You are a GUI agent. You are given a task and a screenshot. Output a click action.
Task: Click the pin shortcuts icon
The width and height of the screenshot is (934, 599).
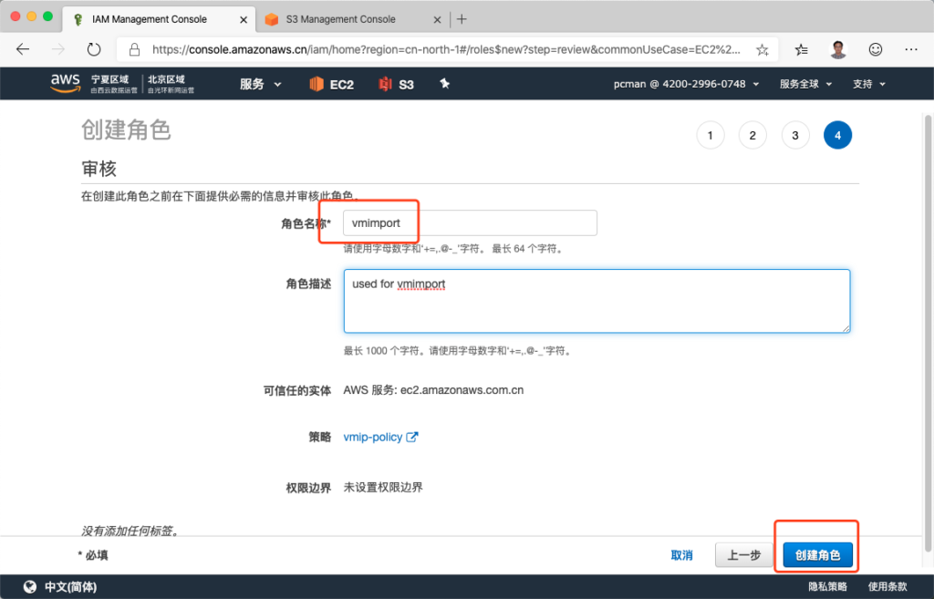point(445,84)
